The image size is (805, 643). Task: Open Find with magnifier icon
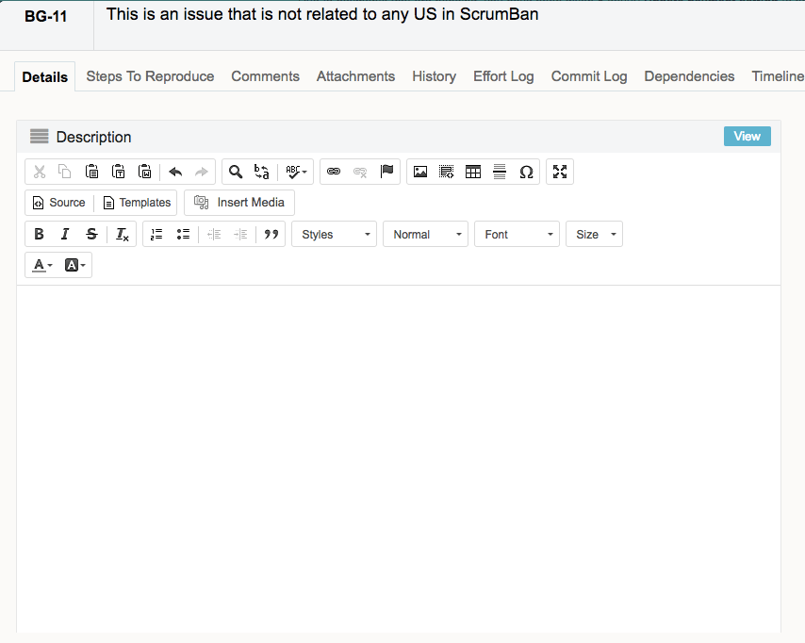[x=235, y=172]
